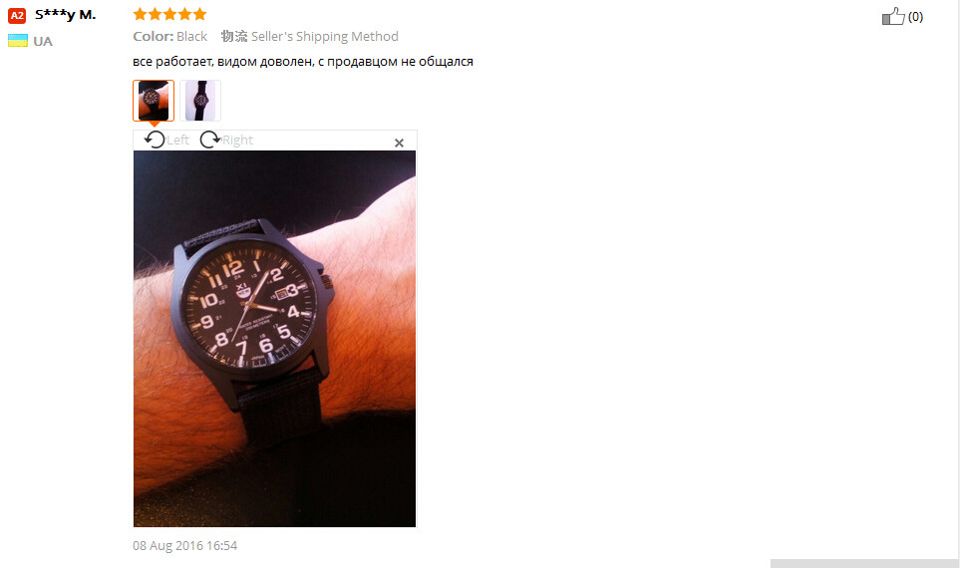Click the A2 buyer level badge
The width and height of the screenshot is (960, 568).
[x=17, y=15]
